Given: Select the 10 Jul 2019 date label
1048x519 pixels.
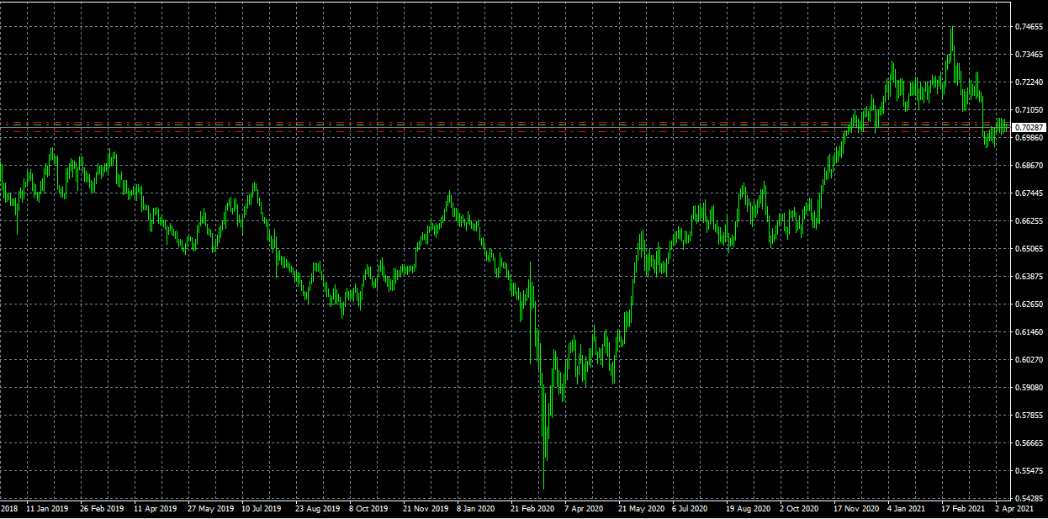Looking at the screenshot, I should coord(262,509).
